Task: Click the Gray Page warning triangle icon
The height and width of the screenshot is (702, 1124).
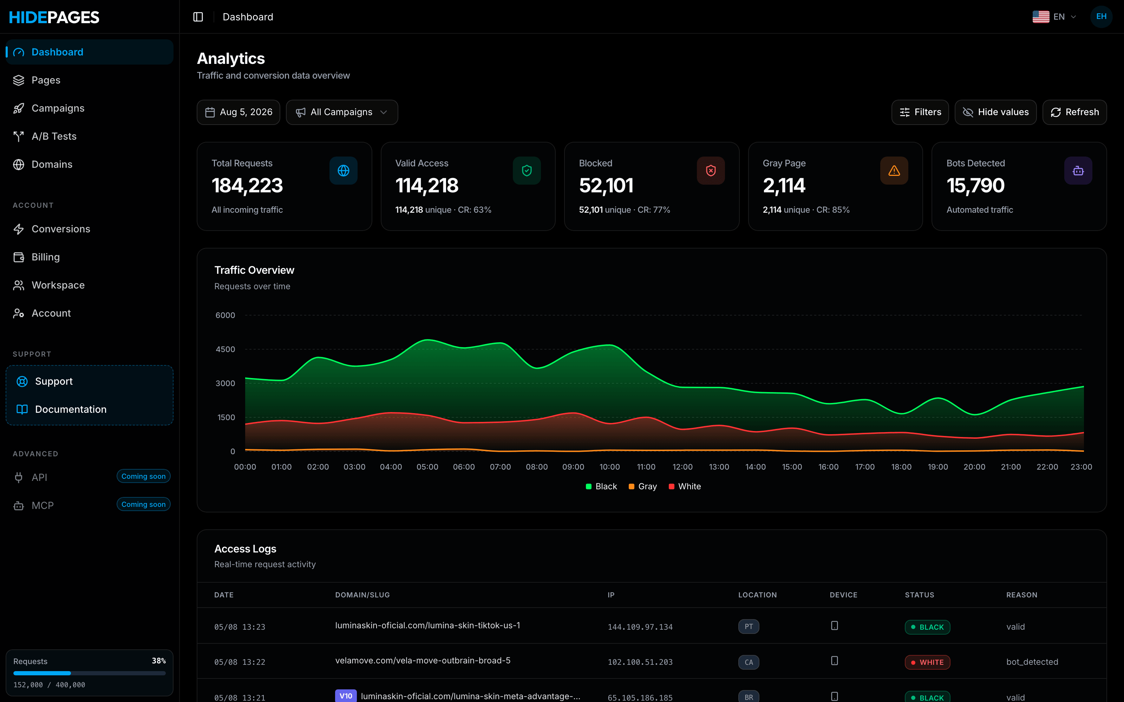Action: click(x=894, y=171)
